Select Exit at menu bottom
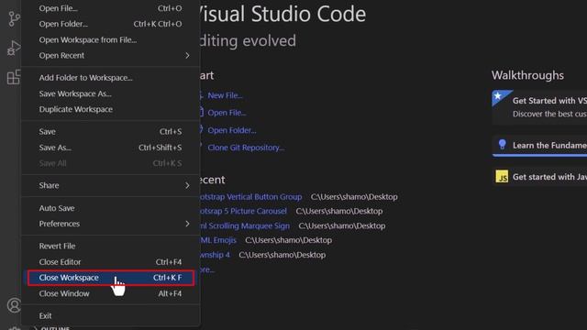Image resolution: width=587 pixels, height=330 pixels. (x=110, y=315)
